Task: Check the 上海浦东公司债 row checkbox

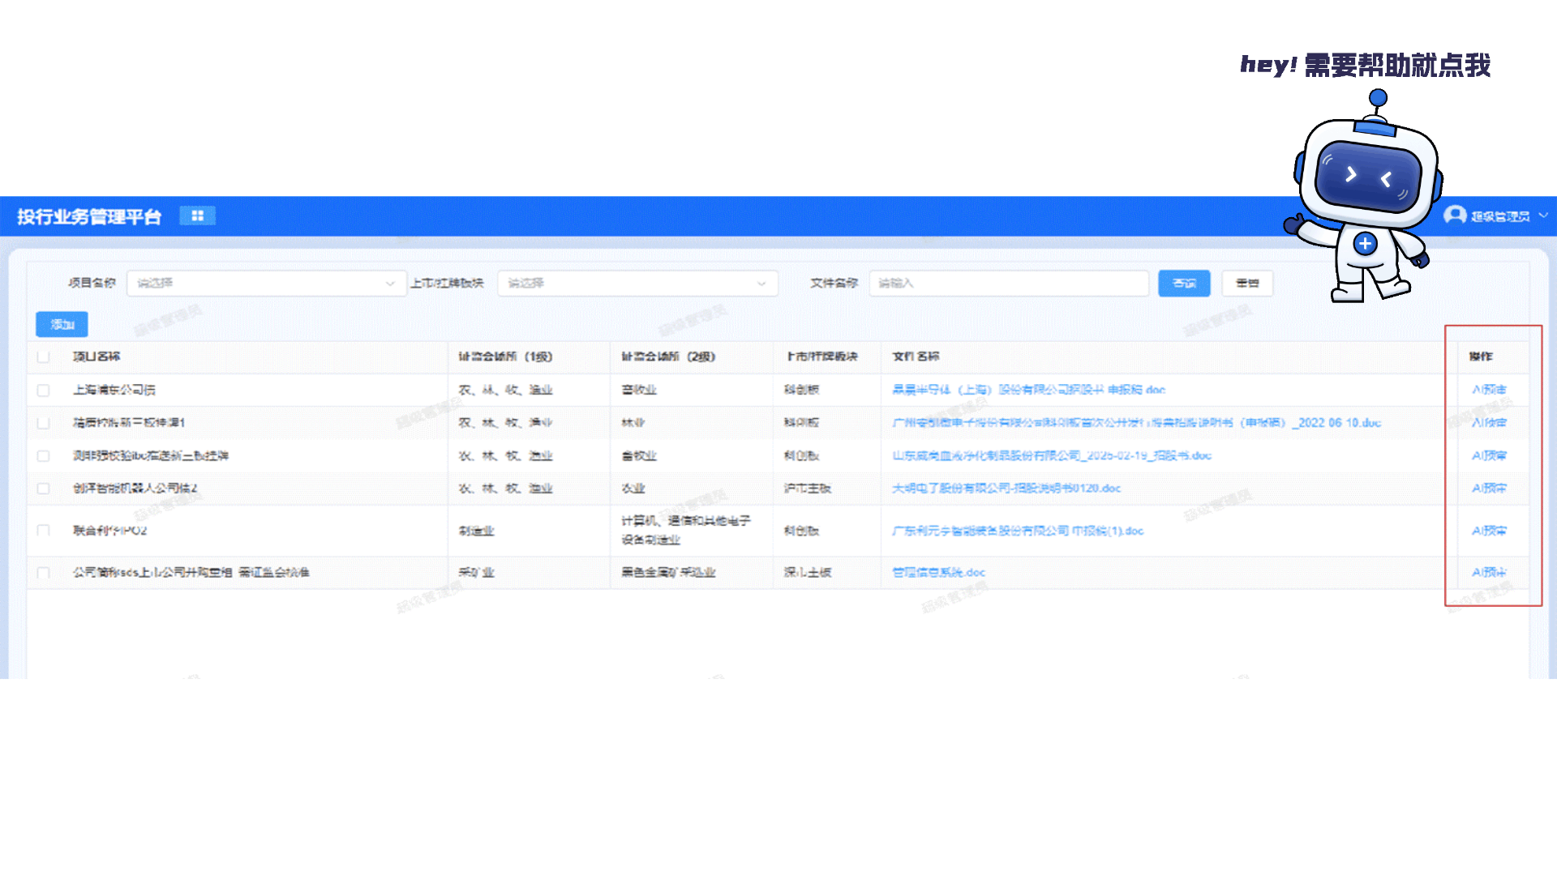Action: (x=43, y=390)
